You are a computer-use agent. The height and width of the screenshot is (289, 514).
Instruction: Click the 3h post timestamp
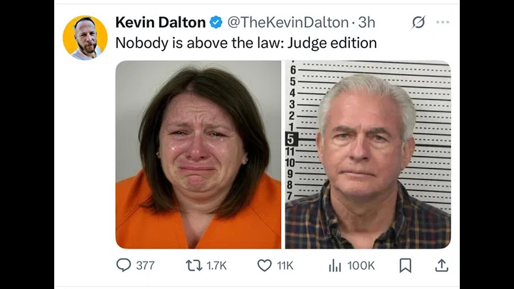(367, 22)
